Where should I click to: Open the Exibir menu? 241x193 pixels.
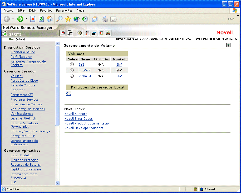pyautogui.click(x=32, y=11)
